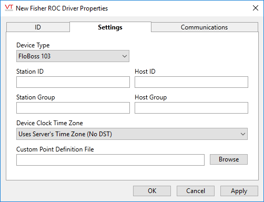Viewport: 264px width, 202px height.
Task: Open the Communications tab
Action: click(x=205, y=27)
